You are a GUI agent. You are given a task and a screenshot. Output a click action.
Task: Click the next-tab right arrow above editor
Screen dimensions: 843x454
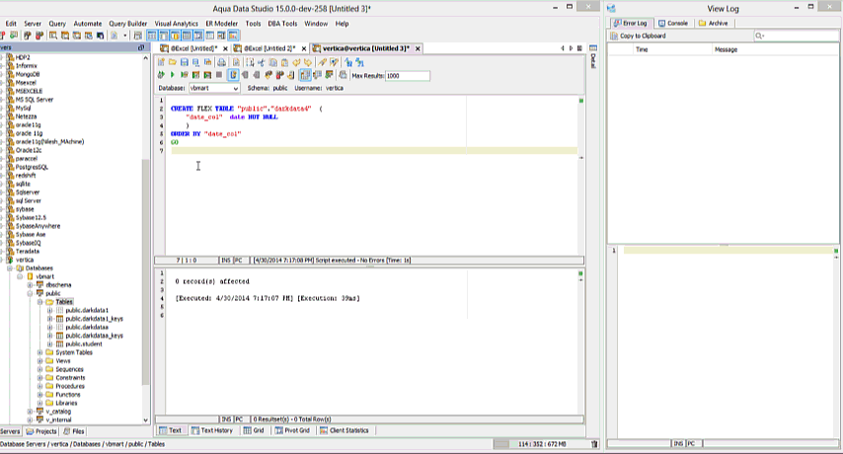[x=571, y=48]
